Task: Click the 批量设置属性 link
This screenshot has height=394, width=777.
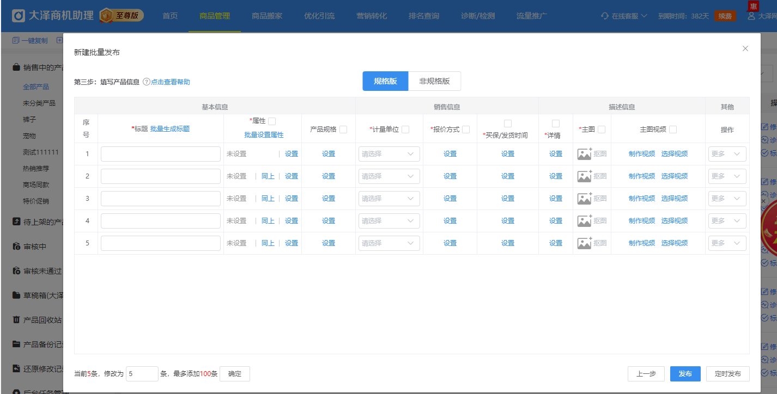Action: [x=264, y=135]
